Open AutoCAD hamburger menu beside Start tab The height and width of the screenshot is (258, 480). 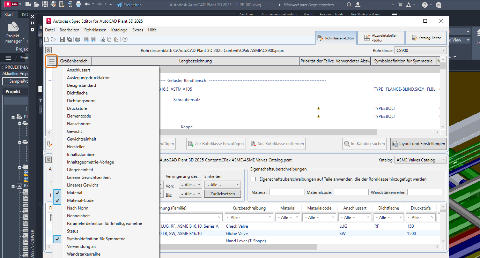pyautogui.click(x=8, y=58)
